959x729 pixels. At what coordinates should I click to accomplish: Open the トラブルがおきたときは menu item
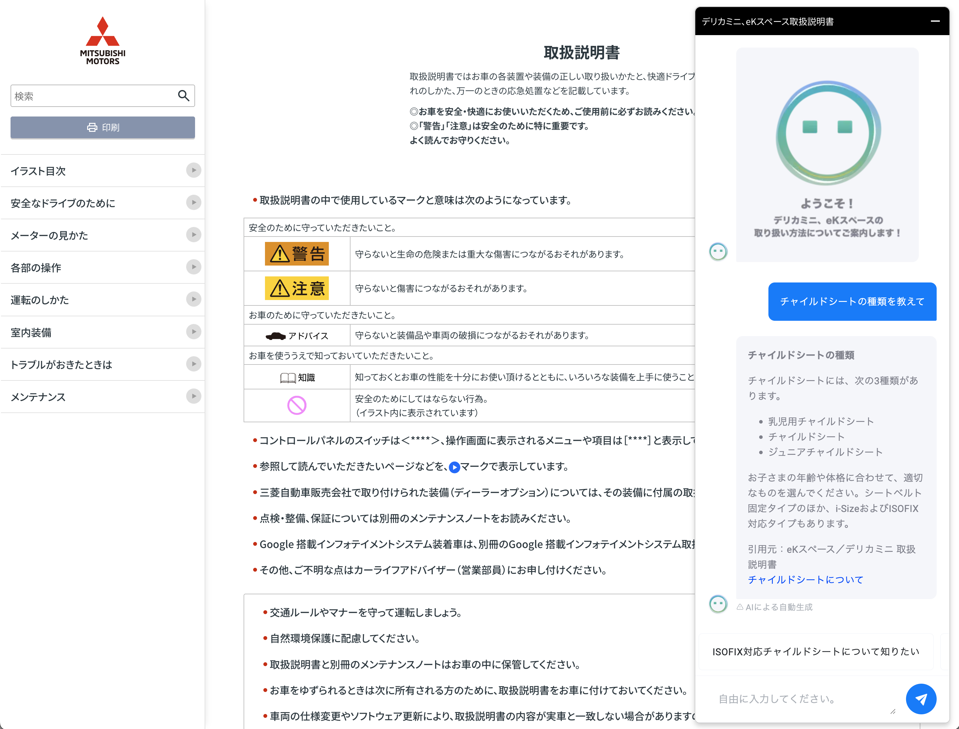tap(102, 364)
